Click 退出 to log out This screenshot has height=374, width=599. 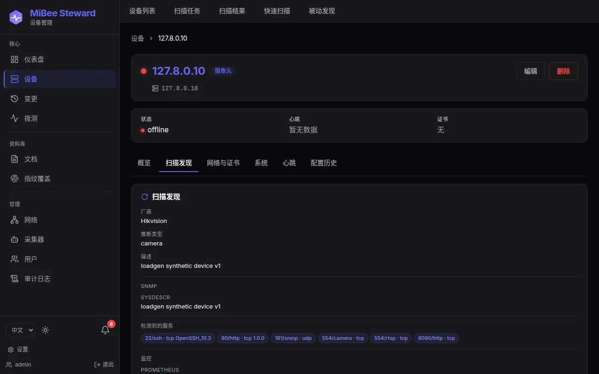[104, 364]
